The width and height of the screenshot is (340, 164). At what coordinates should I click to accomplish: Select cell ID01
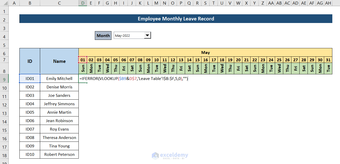(30, 79)
